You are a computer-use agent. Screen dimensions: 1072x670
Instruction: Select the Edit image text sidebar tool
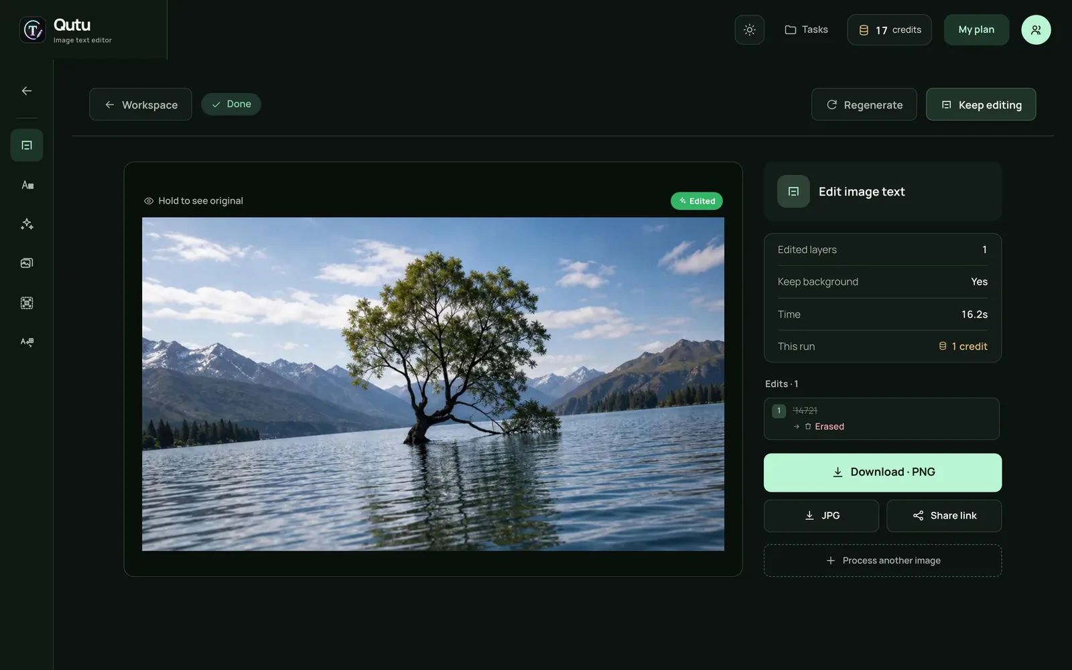click(x=27, y=145)
